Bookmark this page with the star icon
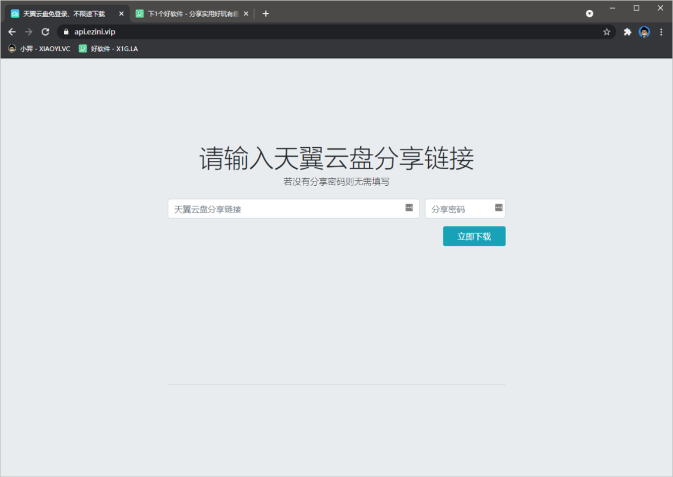Image resolution: width=673 pixels, height=477 pixels. click(x=606, y=32)
